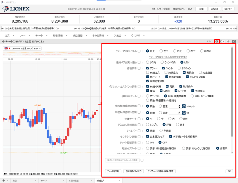Maximize the LION FX C2 window
Viewport: 238px width, 183px height.
coord(225,2)
